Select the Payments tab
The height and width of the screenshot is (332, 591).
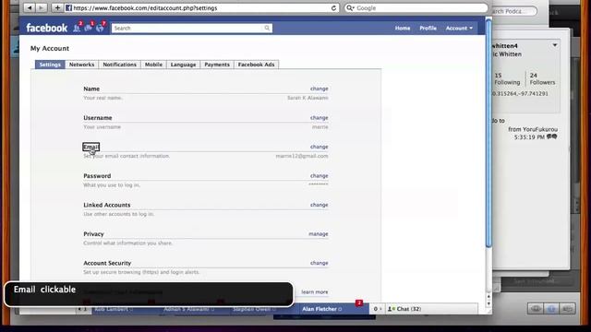pos(217,65)
